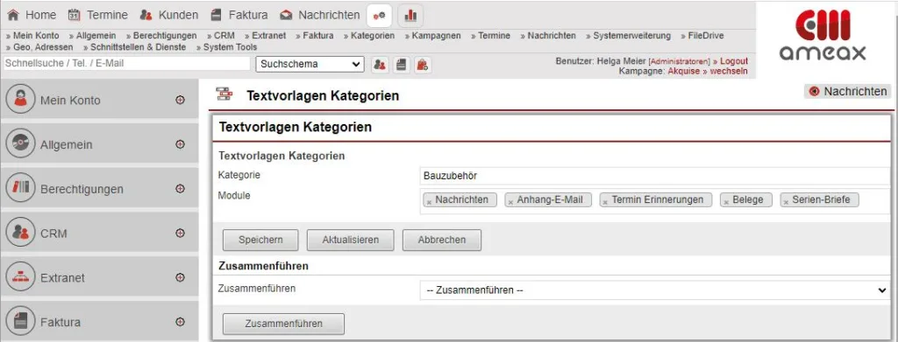Open the settings gears tab icon

click(x=379, y=16)
